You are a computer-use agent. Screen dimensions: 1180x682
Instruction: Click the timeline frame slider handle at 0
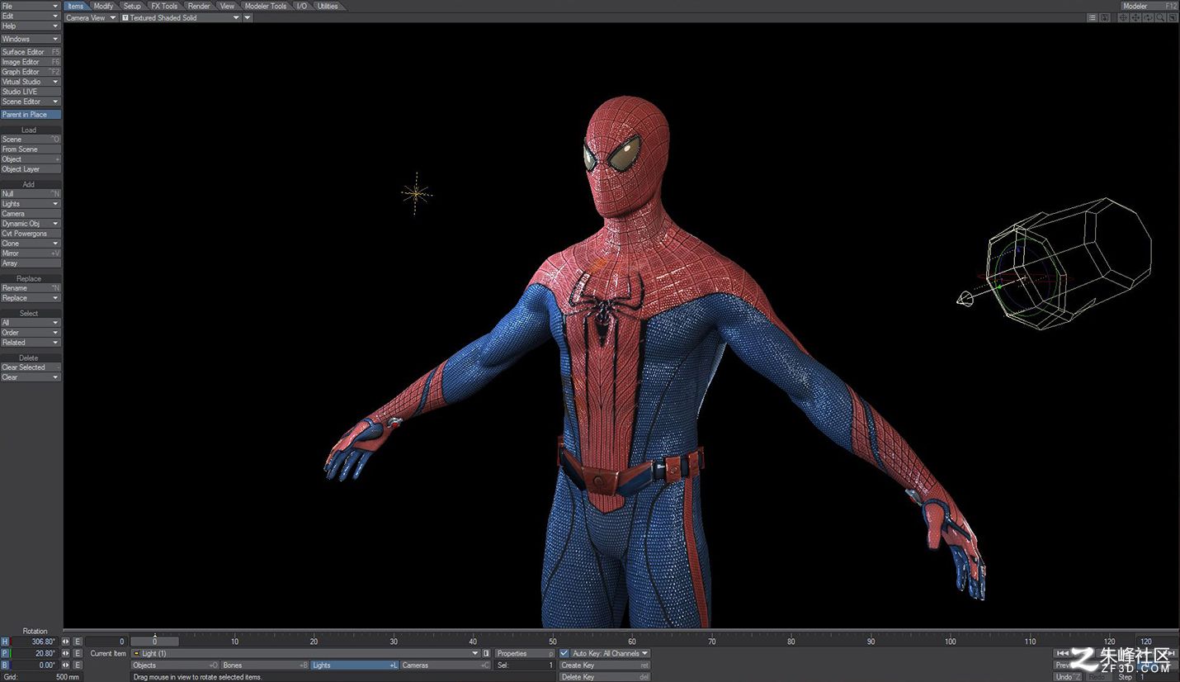click(x=154, y=642)
